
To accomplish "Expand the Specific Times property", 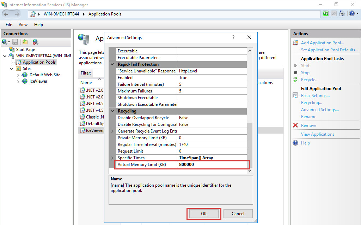I will coord(112,158).
